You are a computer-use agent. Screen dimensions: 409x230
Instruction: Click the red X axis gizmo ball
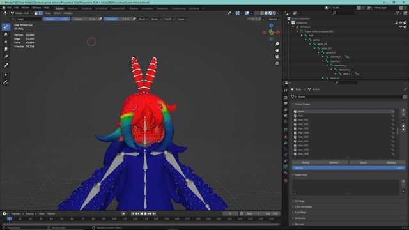tap(278, 32)
